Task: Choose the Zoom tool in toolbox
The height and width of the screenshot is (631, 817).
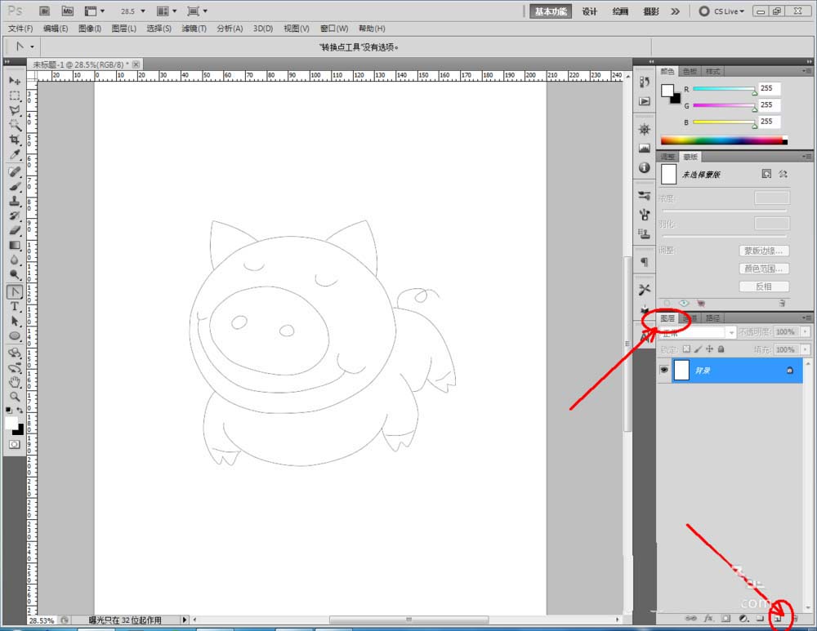Action: (x=15, y=397)
